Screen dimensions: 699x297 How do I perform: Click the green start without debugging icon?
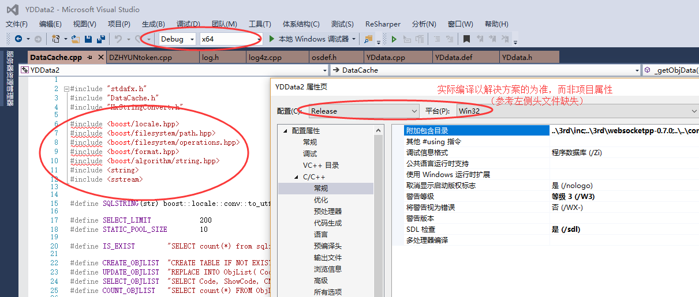pyautogui.click(x=394, y=39)
